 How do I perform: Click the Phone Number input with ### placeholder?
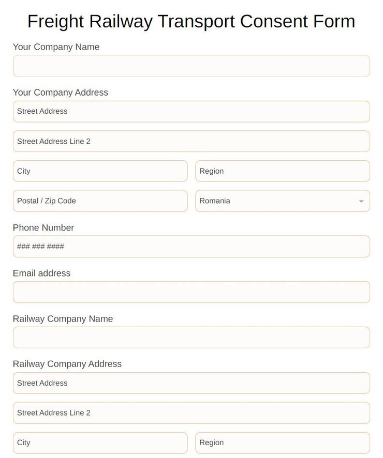pyautogui.click(x=191, y=247)
